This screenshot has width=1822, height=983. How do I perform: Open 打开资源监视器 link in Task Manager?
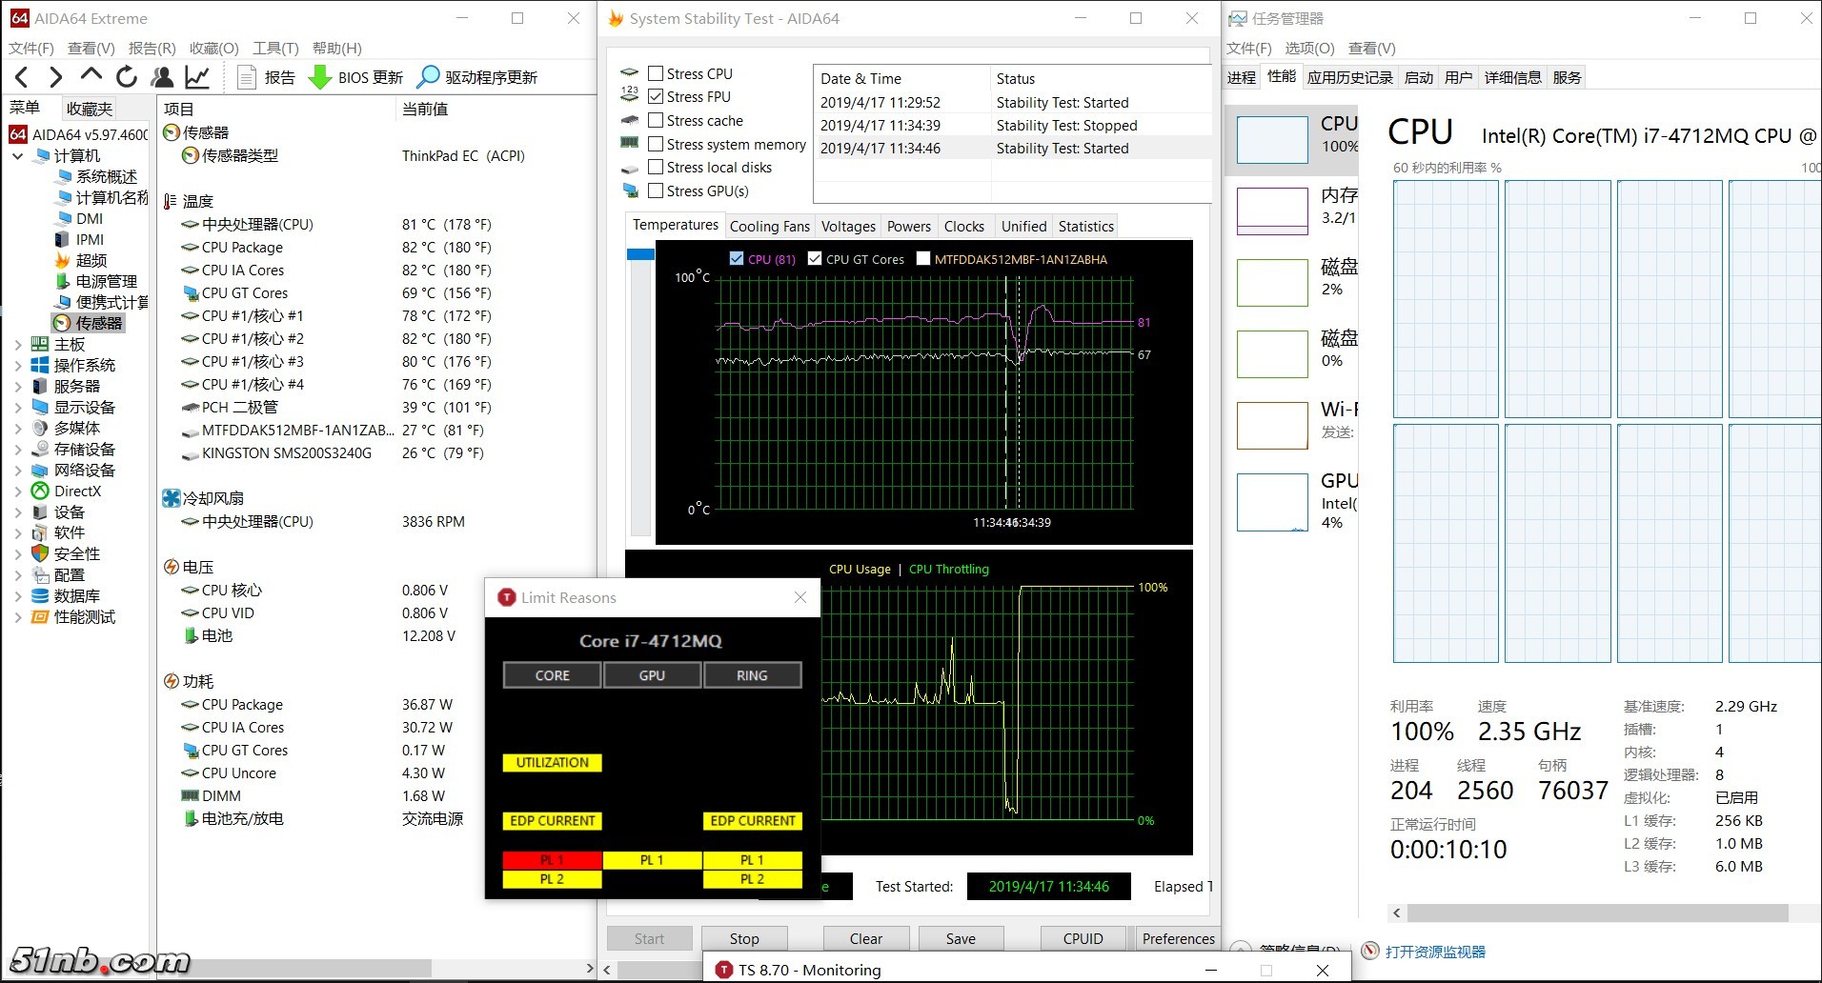tap(1435, 952)
